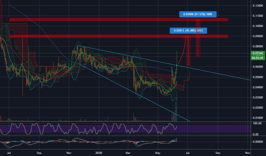Screen dimensions: 266x156
Task: Click the 0.10000 price axis label
Action: click(258, 26)
